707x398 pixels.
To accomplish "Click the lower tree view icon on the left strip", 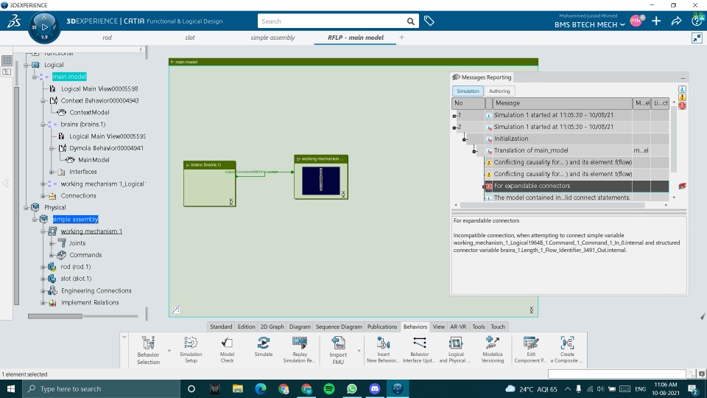I will click(7, 71).
